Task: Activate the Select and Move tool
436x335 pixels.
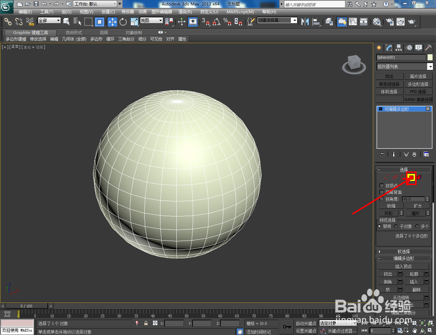Action: (x=112, y=22)
